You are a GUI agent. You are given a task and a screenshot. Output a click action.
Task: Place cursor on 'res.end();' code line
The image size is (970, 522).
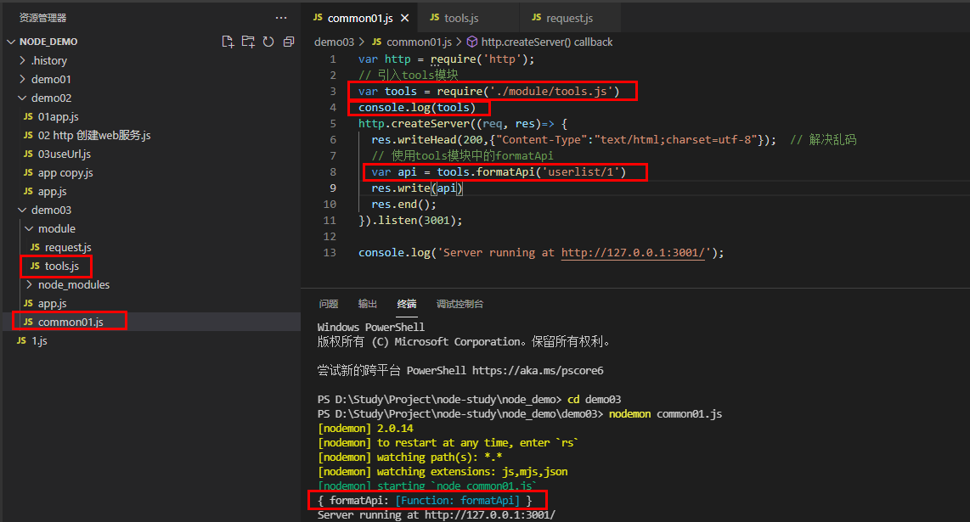pyautogui.click(x=404, y=204)
